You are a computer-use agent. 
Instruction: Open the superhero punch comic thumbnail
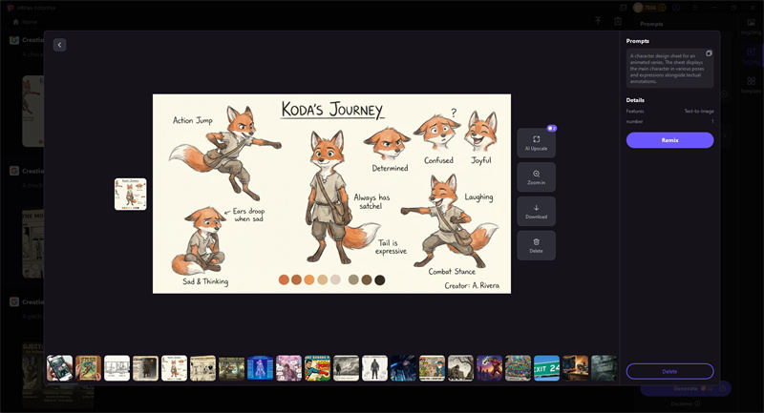point(318,368)
